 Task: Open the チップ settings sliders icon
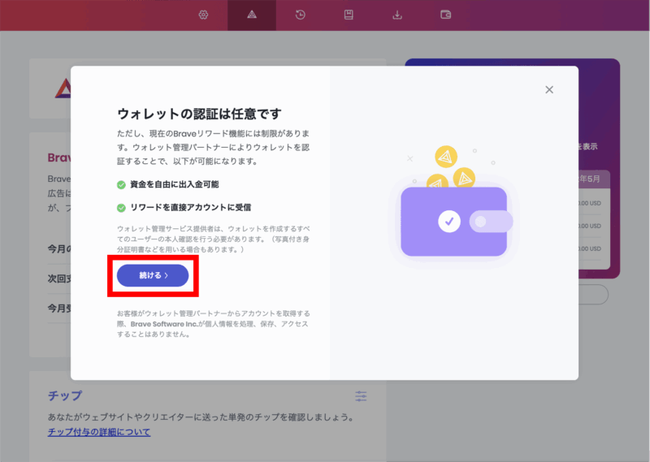point(361,396)
